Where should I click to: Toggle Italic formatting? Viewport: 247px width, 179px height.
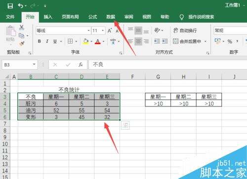tap(47, 41)
